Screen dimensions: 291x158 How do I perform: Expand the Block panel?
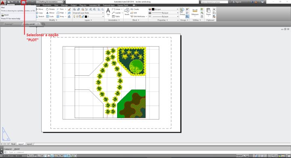coord(136,20)
